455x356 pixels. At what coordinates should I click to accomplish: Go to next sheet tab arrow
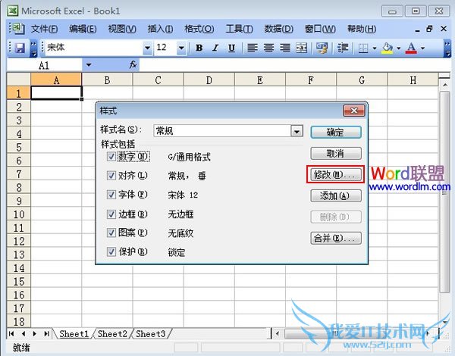coord(35,334)
